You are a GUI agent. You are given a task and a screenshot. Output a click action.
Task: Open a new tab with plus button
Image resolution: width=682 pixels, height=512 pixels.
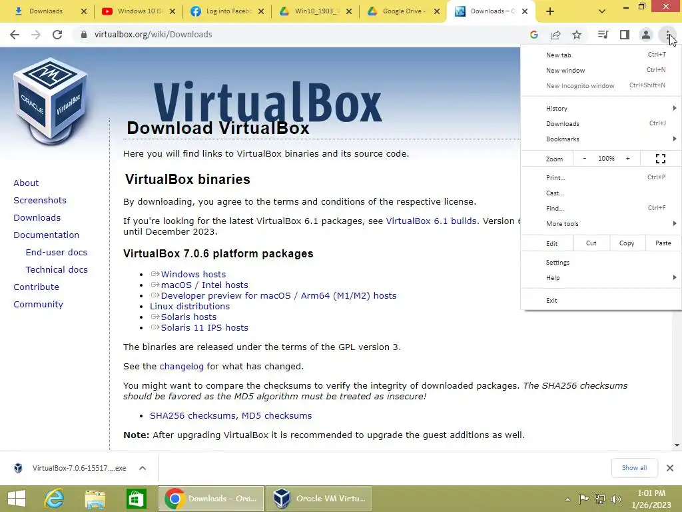coord(549,11)
